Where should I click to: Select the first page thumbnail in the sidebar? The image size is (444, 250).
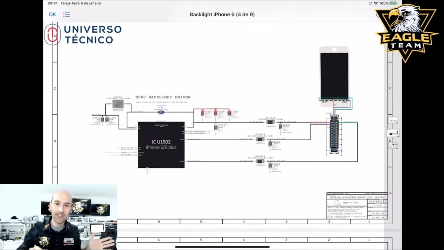(x=393, y=120)
